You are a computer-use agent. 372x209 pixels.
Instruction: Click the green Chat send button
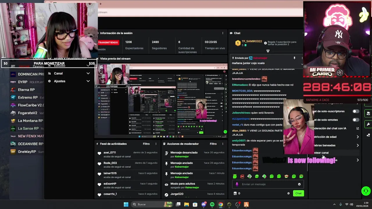[x=298, y=193]
